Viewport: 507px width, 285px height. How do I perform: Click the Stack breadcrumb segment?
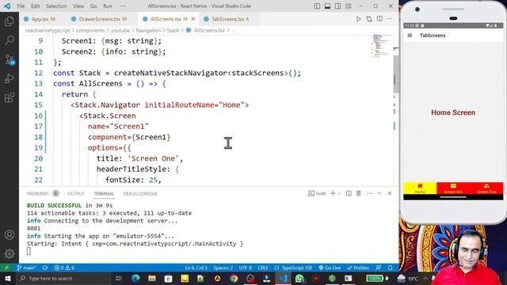tap(173, 30)
